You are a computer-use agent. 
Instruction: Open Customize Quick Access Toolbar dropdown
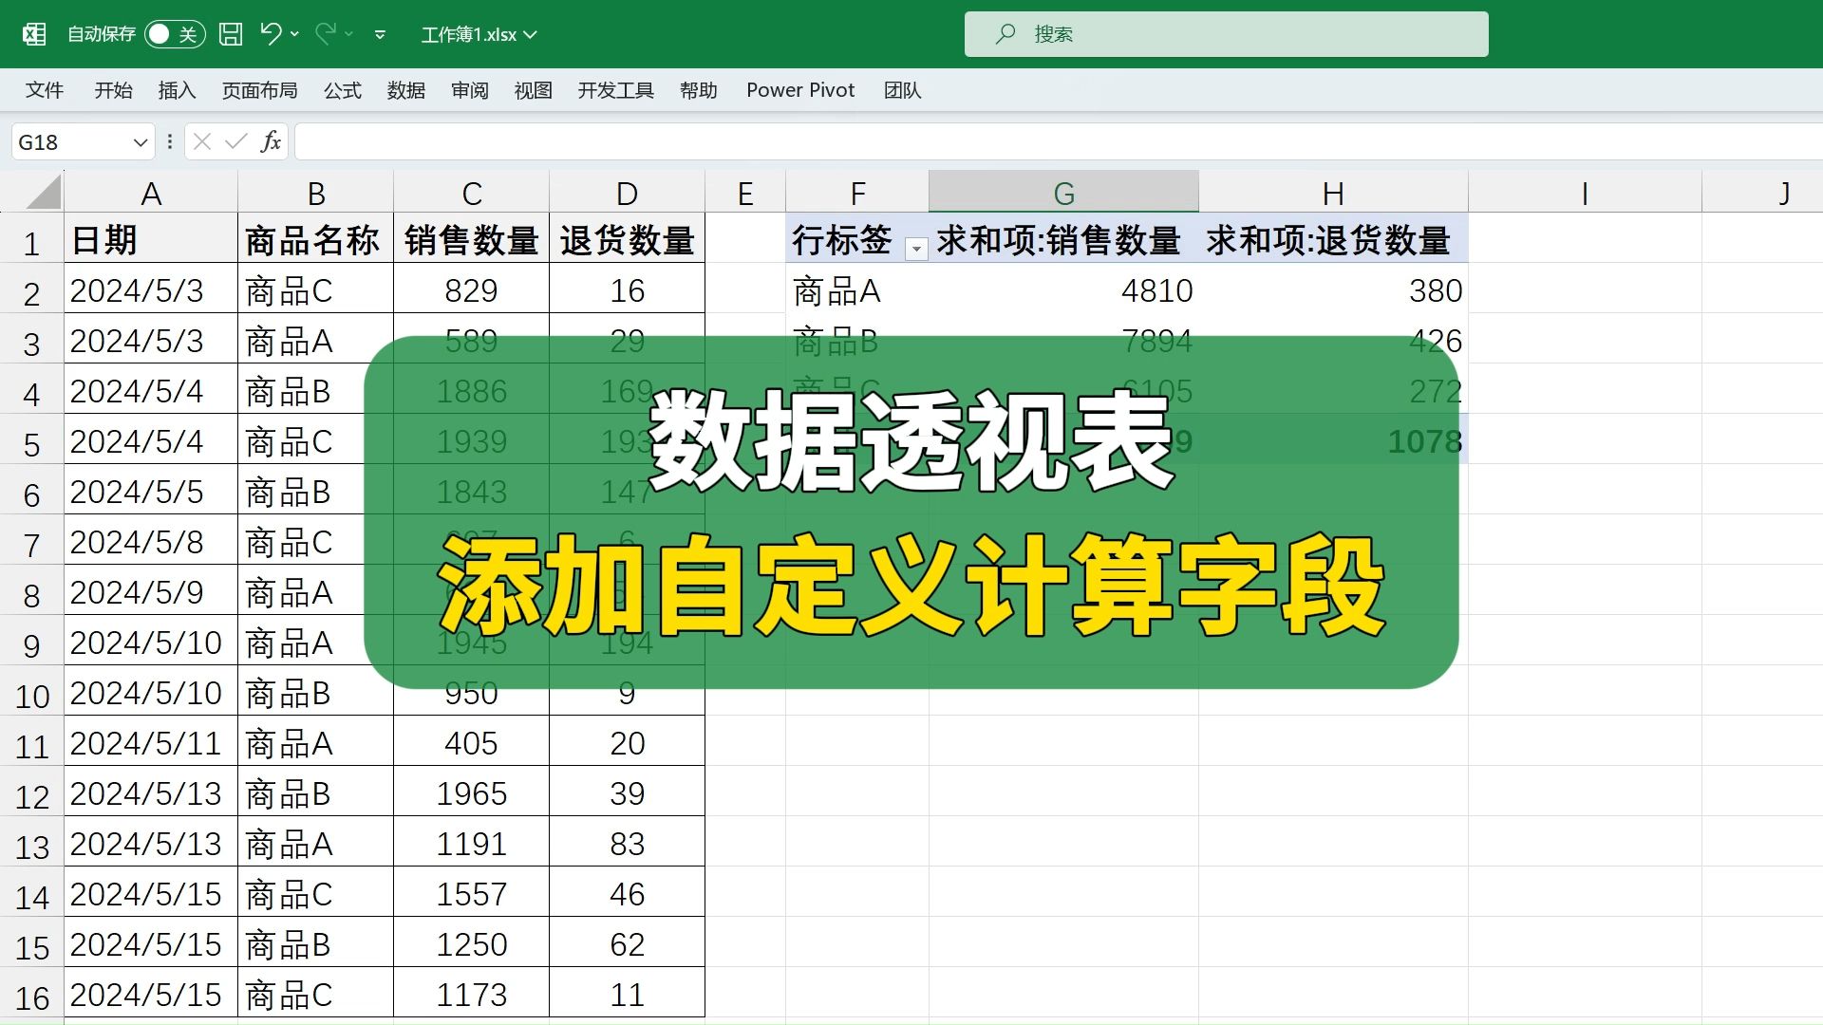click(x=380, y=34)
